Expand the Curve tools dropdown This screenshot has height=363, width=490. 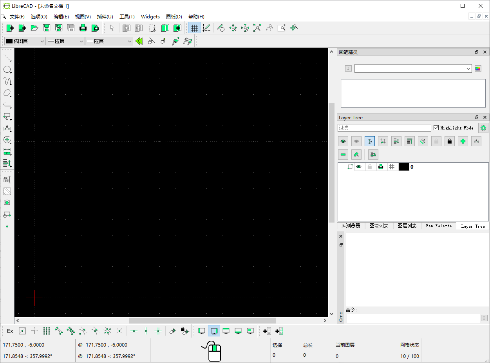pos(7,81)
